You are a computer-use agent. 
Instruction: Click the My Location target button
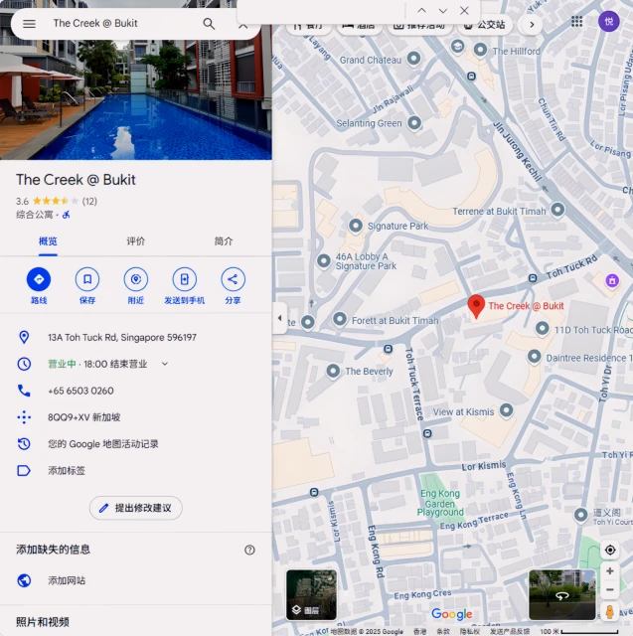[610, 550]
